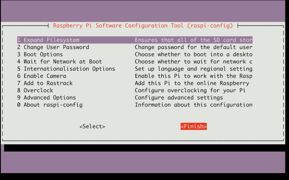Click the number 1 before Expand Filesystem

point(18,40)
